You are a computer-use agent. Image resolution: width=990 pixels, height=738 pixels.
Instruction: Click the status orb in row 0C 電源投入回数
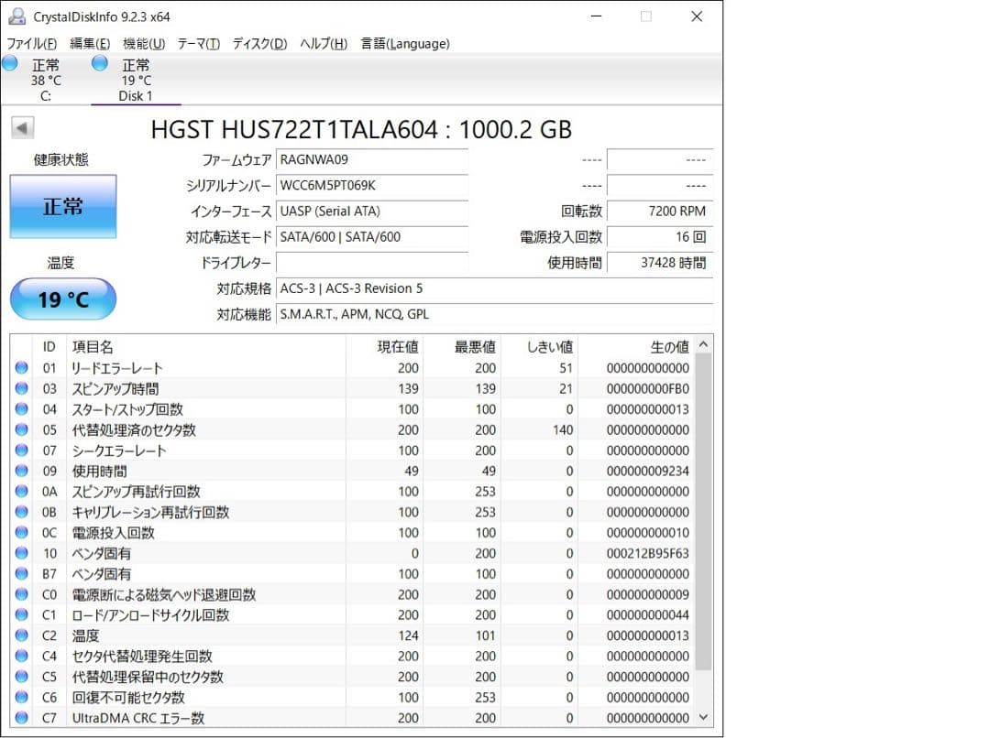coord(21,532)
